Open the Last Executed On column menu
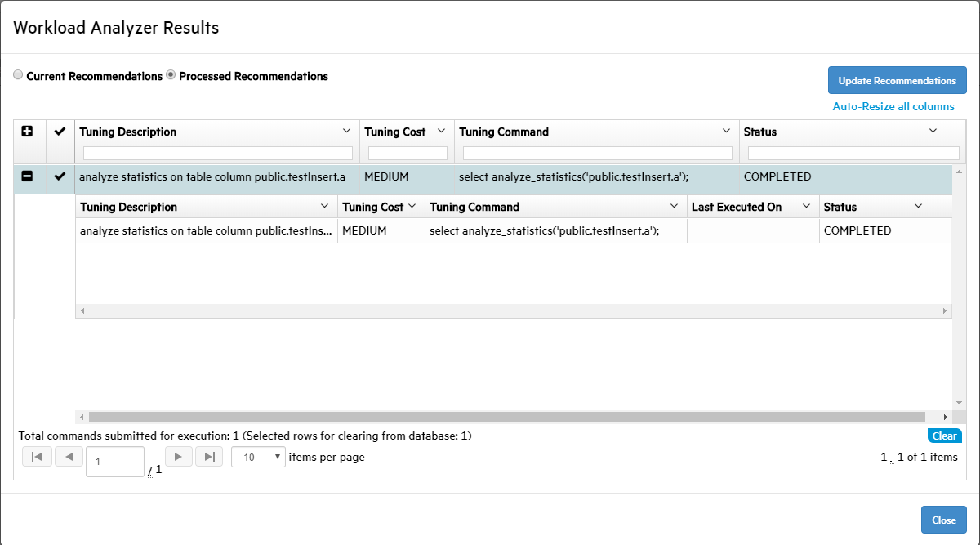The width and height of the screenshot is (980, 545). (x=805, y=207)
